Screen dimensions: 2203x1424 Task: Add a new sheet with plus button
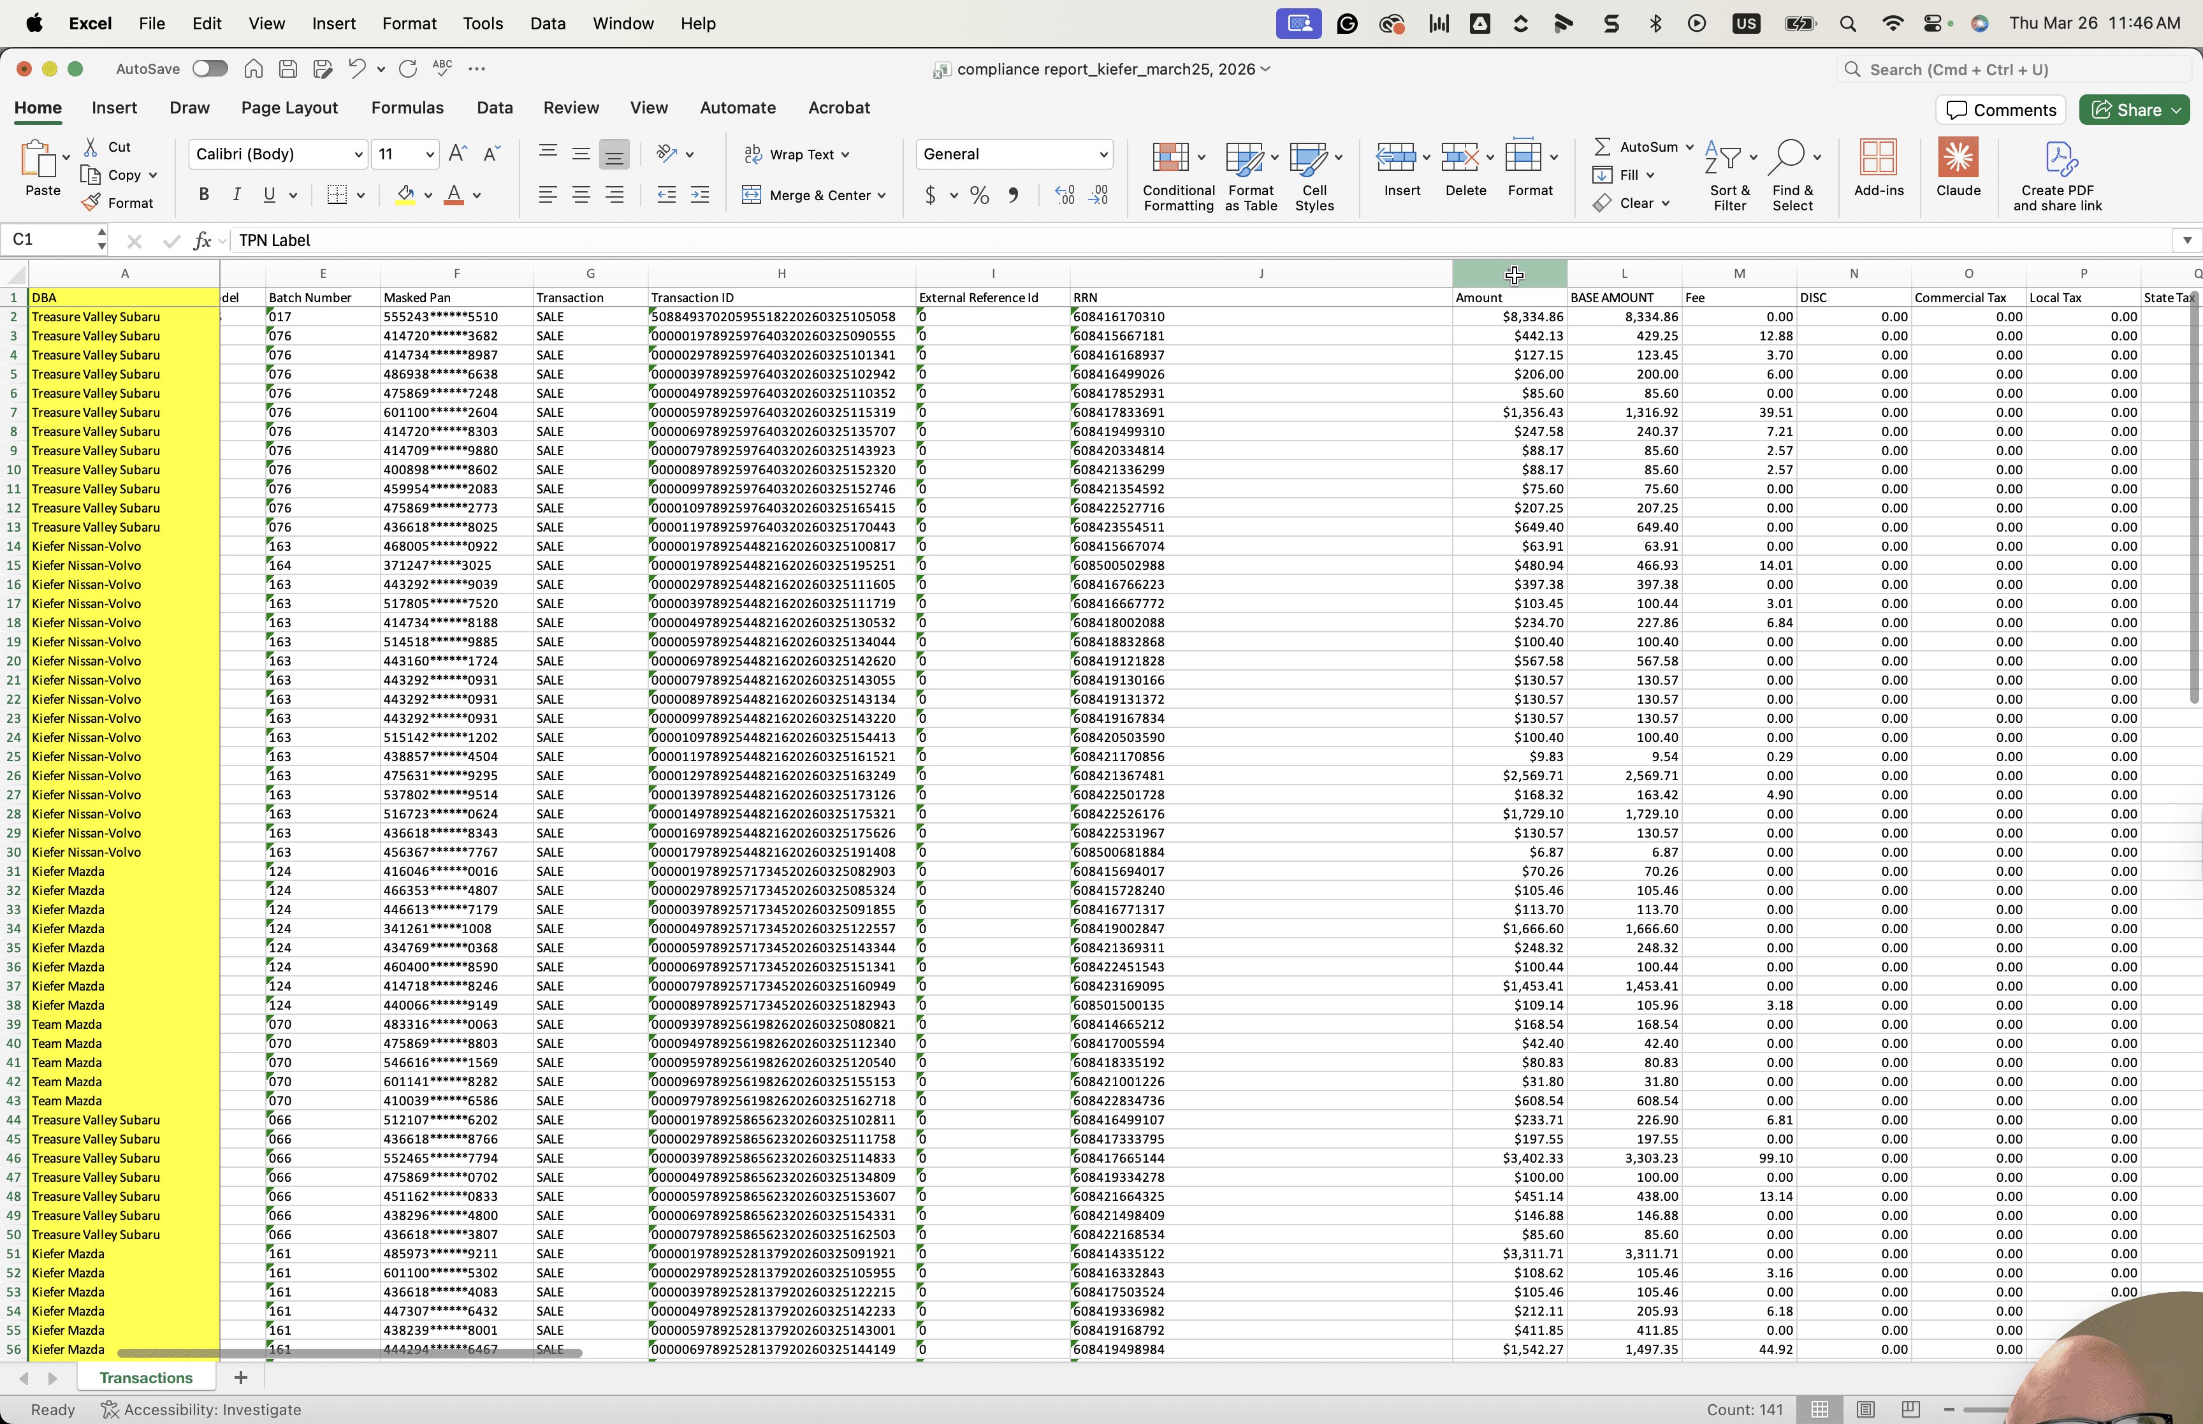pyautogui.click(x=240, y=1377)
